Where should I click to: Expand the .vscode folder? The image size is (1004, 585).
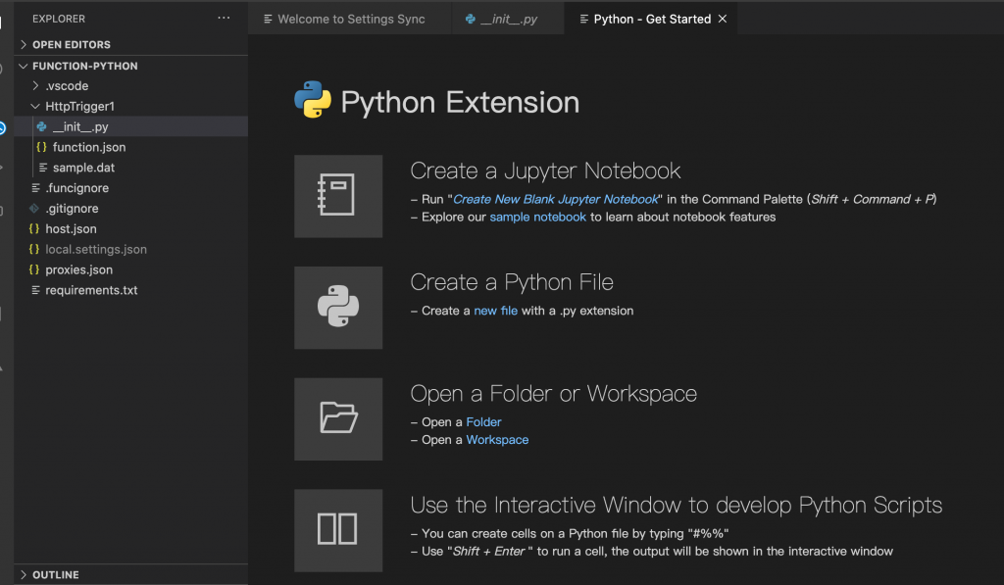pyautogui.click(x=67, y=86)
